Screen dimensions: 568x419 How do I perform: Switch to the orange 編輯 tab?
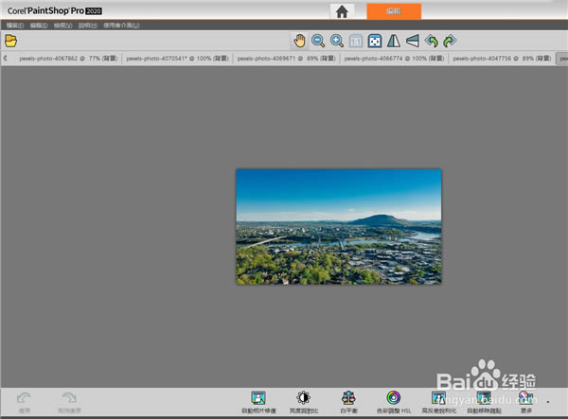pyautogui.click(x=394, y=10)
